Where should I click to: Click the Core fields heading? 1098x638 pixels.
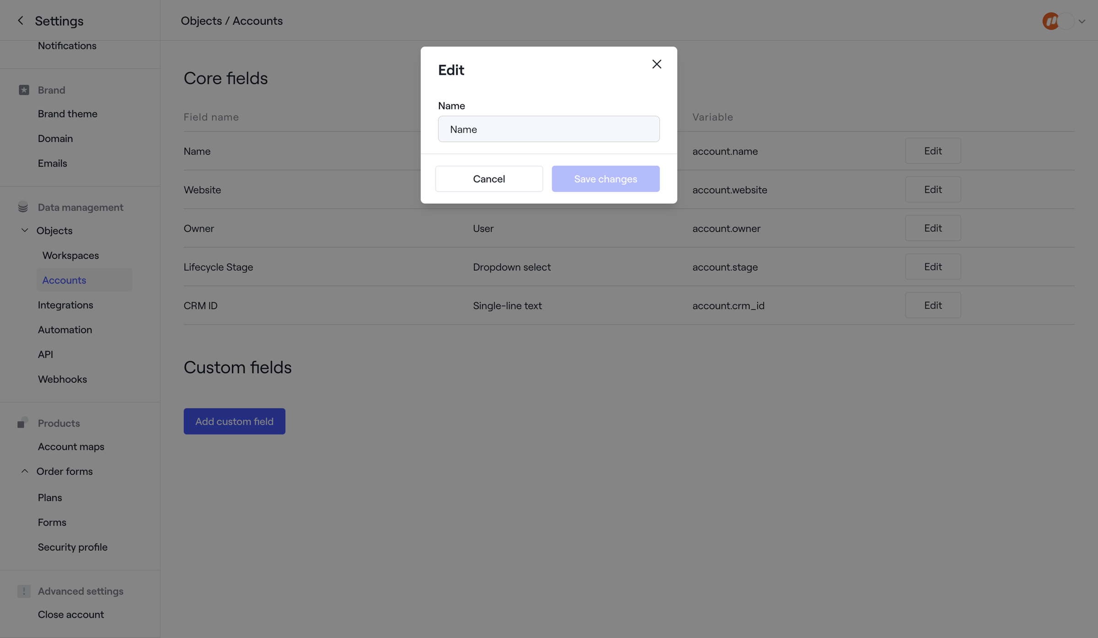tap(226, 78)
